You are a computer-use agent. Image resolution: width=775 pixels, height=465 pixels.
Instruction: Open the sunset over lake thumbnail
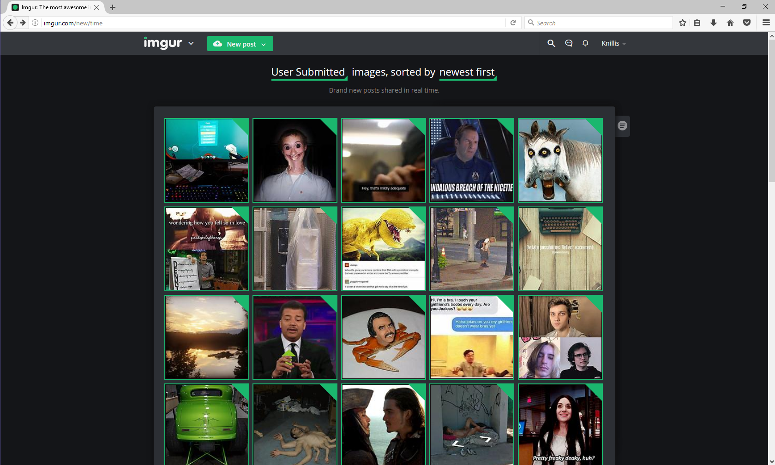tap(207, 337)
